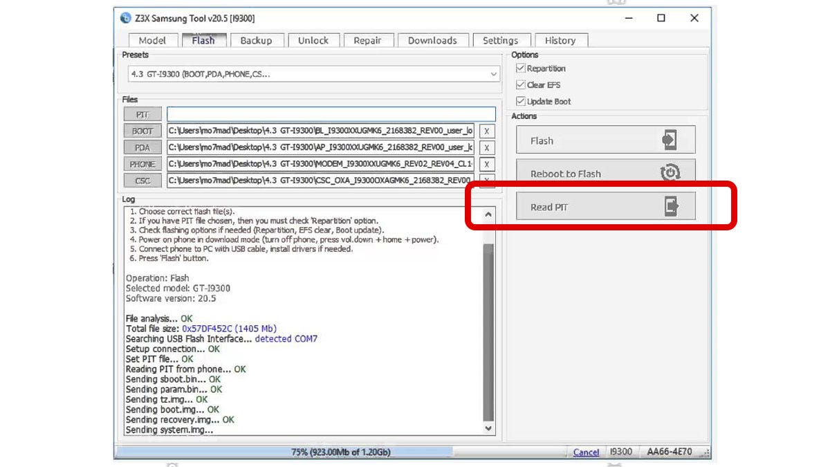Clear the PHONE file path with X

487,164
